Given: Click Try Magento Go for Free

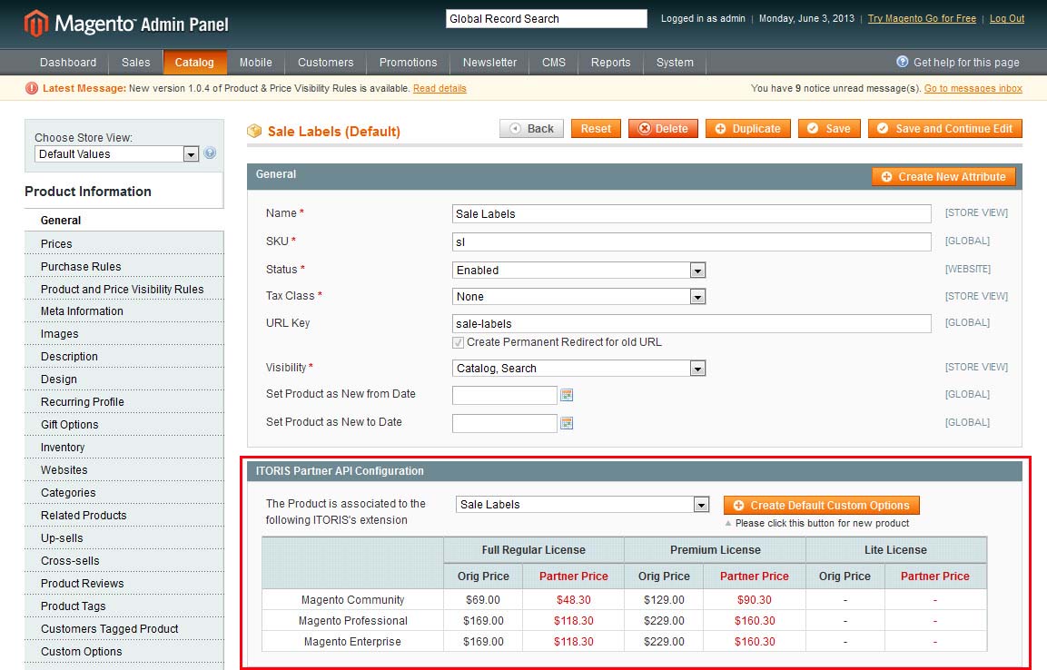Looking at the screenshot, I should [x=922, y=19].
